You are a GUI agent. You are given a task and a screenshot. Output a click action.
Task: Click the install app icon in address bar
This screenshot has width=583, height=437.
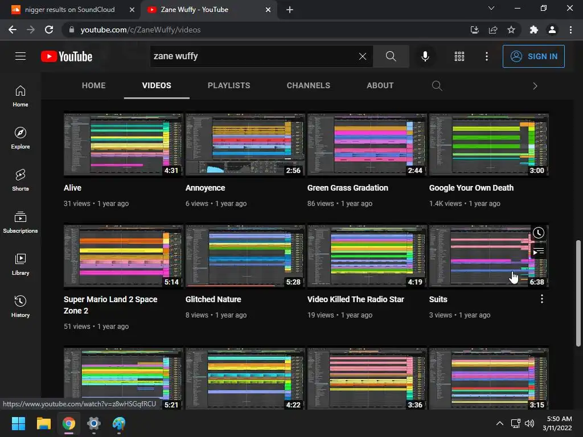(x=474, y=30)
